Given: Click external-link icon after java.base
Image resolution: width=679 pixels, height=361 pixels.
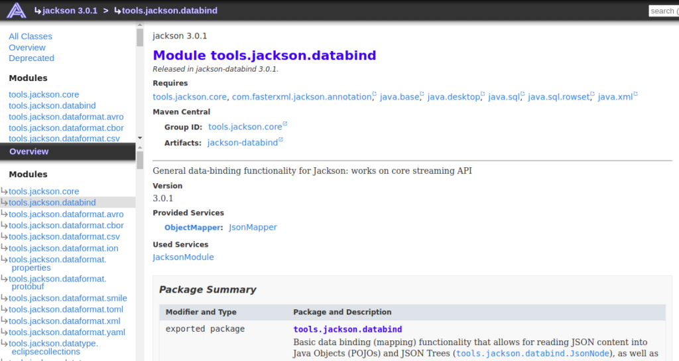Looking at the screenshot, I should pos(422,94).
